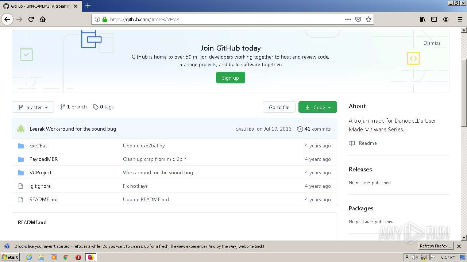
Task: Toggle the sidebars icon in the toolbar
Action: click(434, 19)
